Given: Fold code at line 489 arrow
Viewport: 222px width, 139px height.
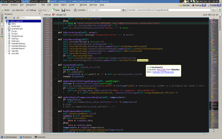Looking at the screenshot, I should (x=51, y=39).
